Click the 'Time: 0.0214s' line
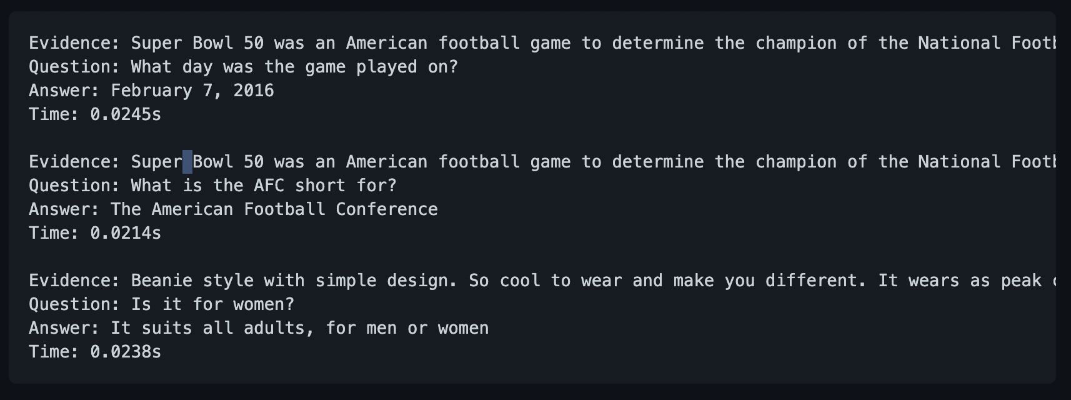Screen dimensions: 1071x400 (x=95, y=233)
